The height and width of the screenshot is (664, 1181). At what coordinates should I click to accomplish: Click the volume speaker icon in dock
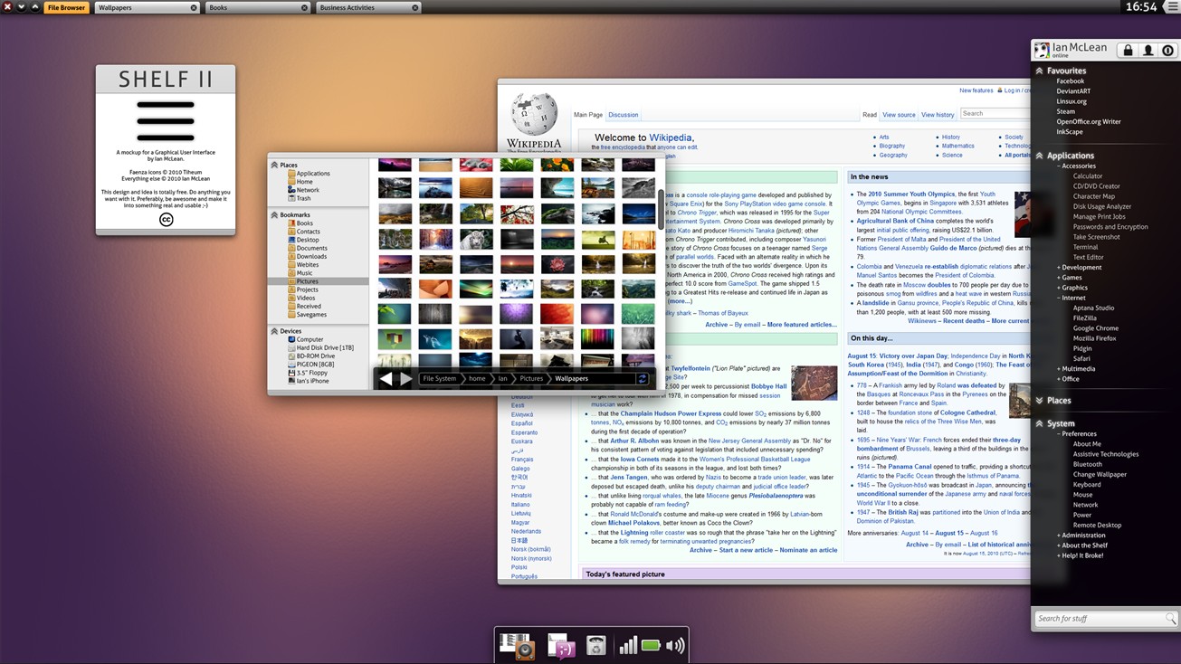(675, 646)
